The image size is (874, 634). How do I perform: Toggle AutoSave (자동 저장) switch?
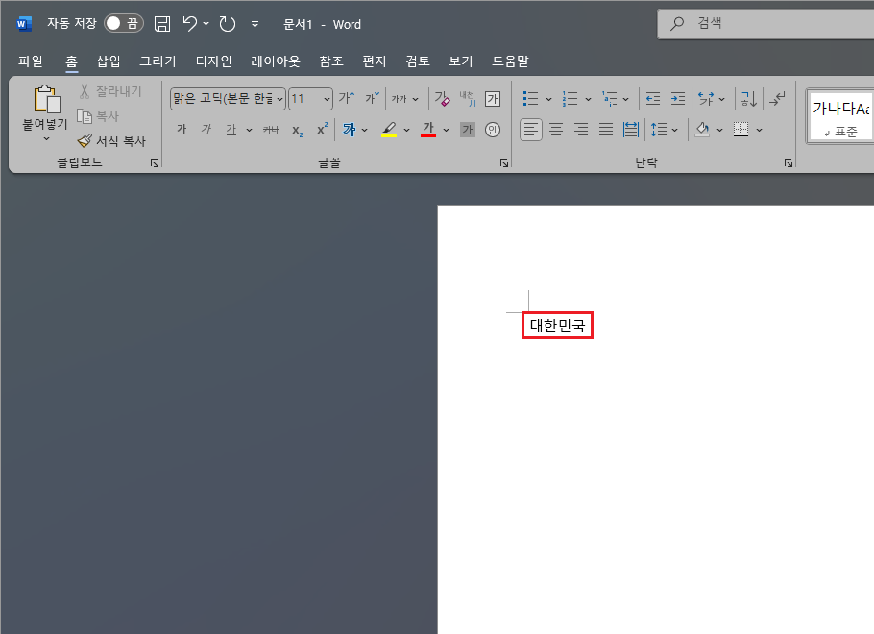(x=124, y=23)
